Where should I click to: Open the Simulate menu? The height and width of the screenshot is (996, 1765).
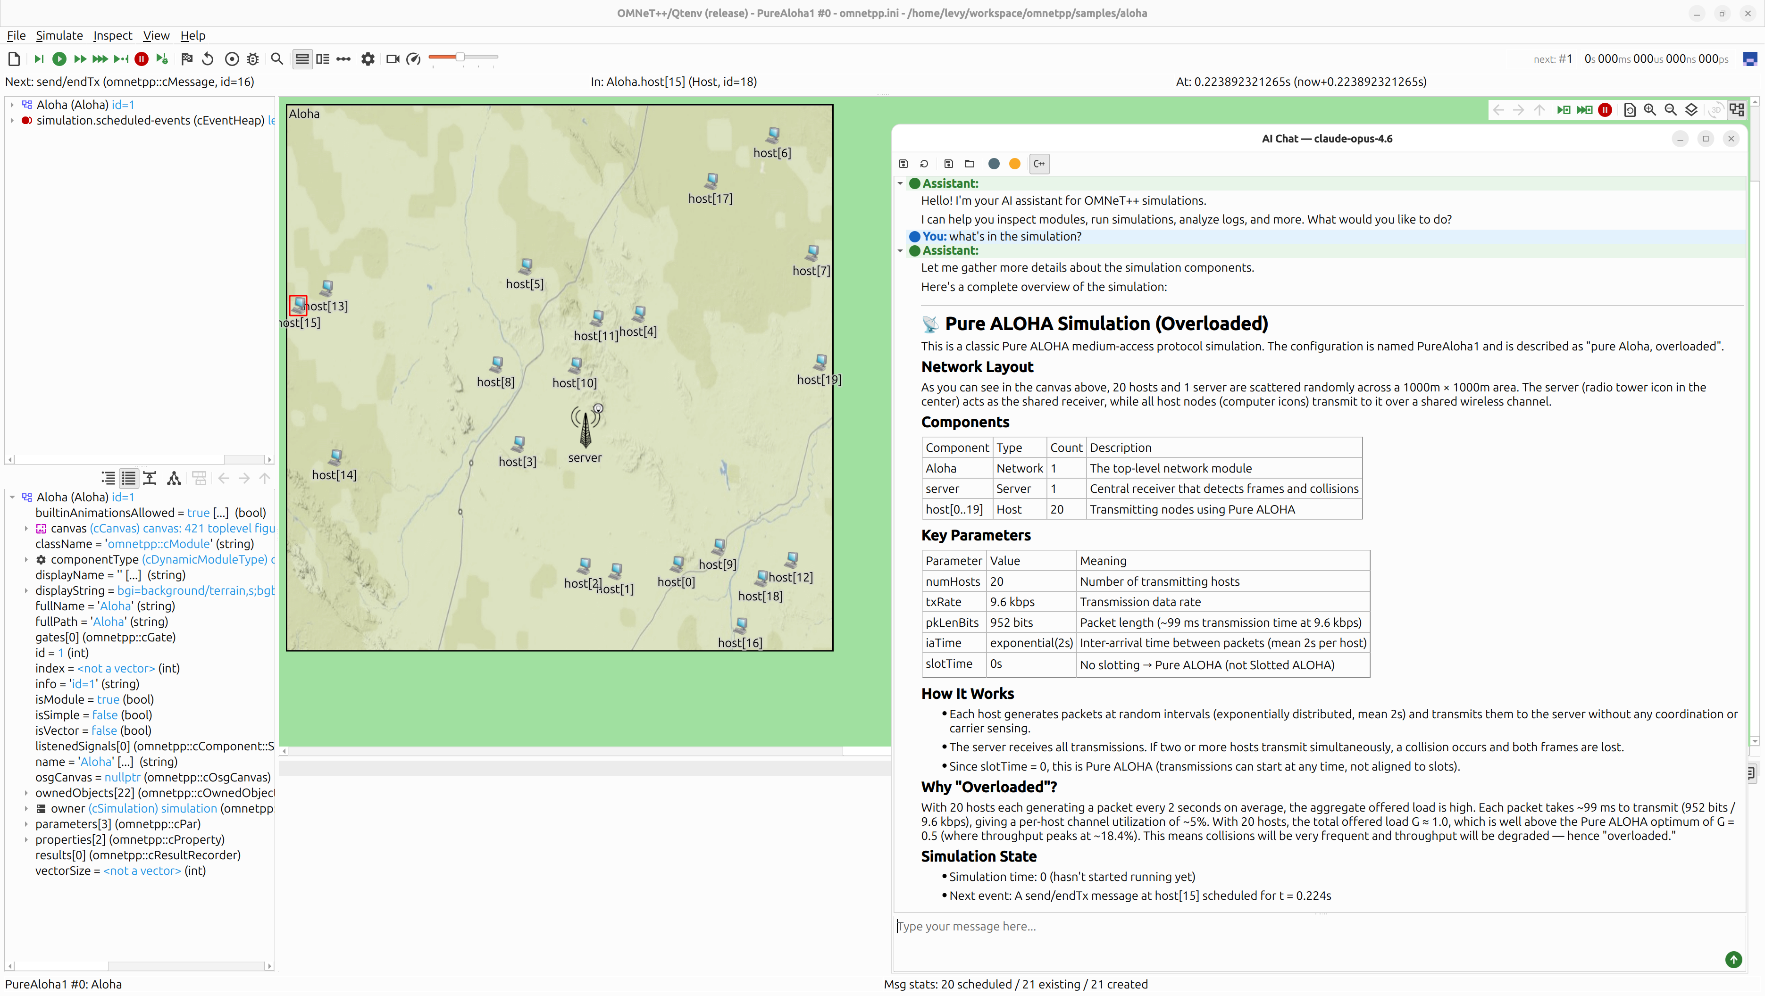tap(59, 36)
